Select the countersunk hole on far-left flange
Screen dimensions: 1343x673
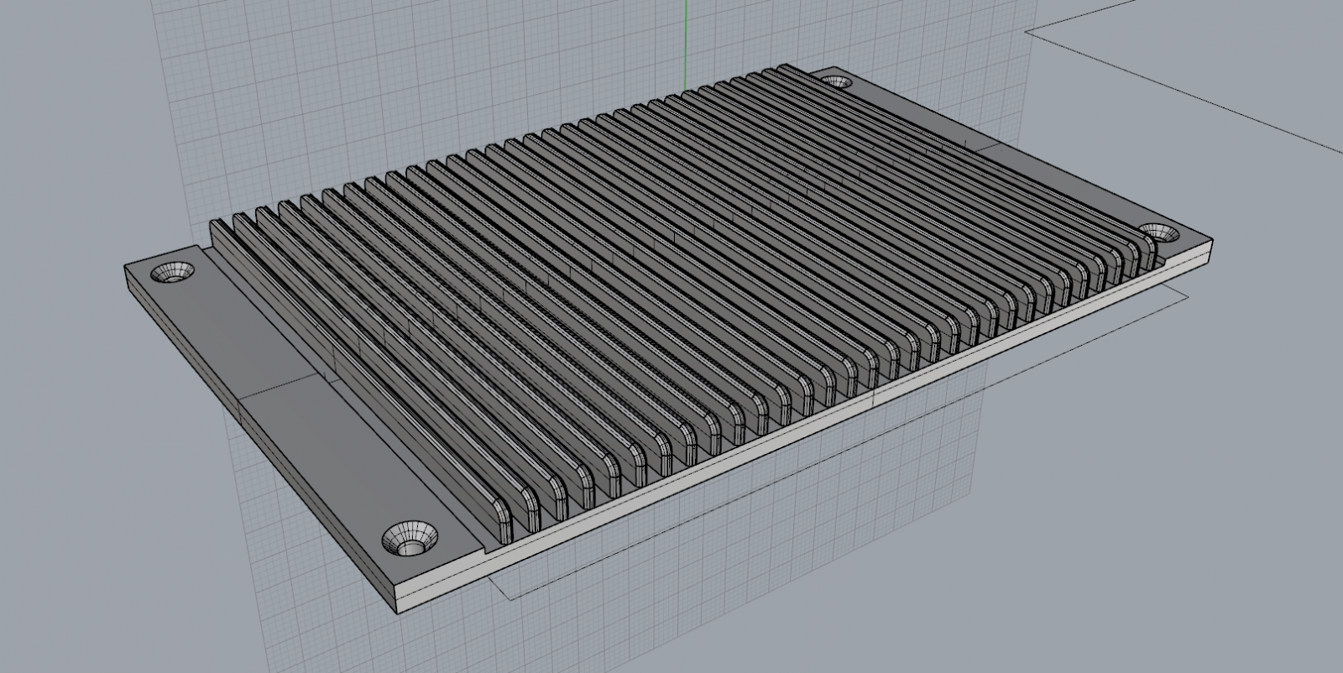point(171,272)
